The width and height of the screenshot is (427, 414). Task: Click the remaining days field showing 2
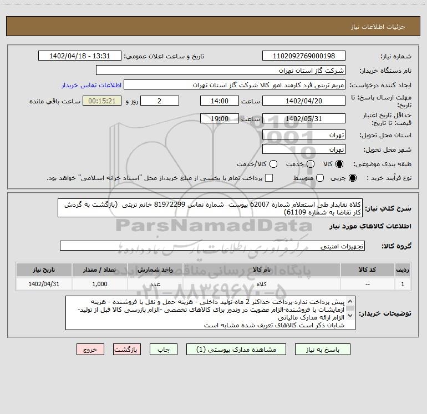tap(160, 101)
